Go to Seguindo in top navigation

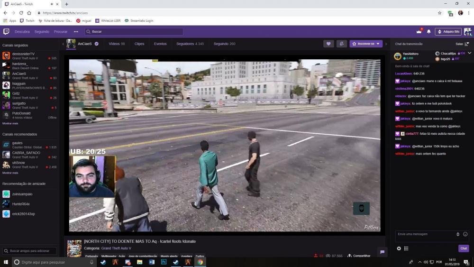click(42, 31)
